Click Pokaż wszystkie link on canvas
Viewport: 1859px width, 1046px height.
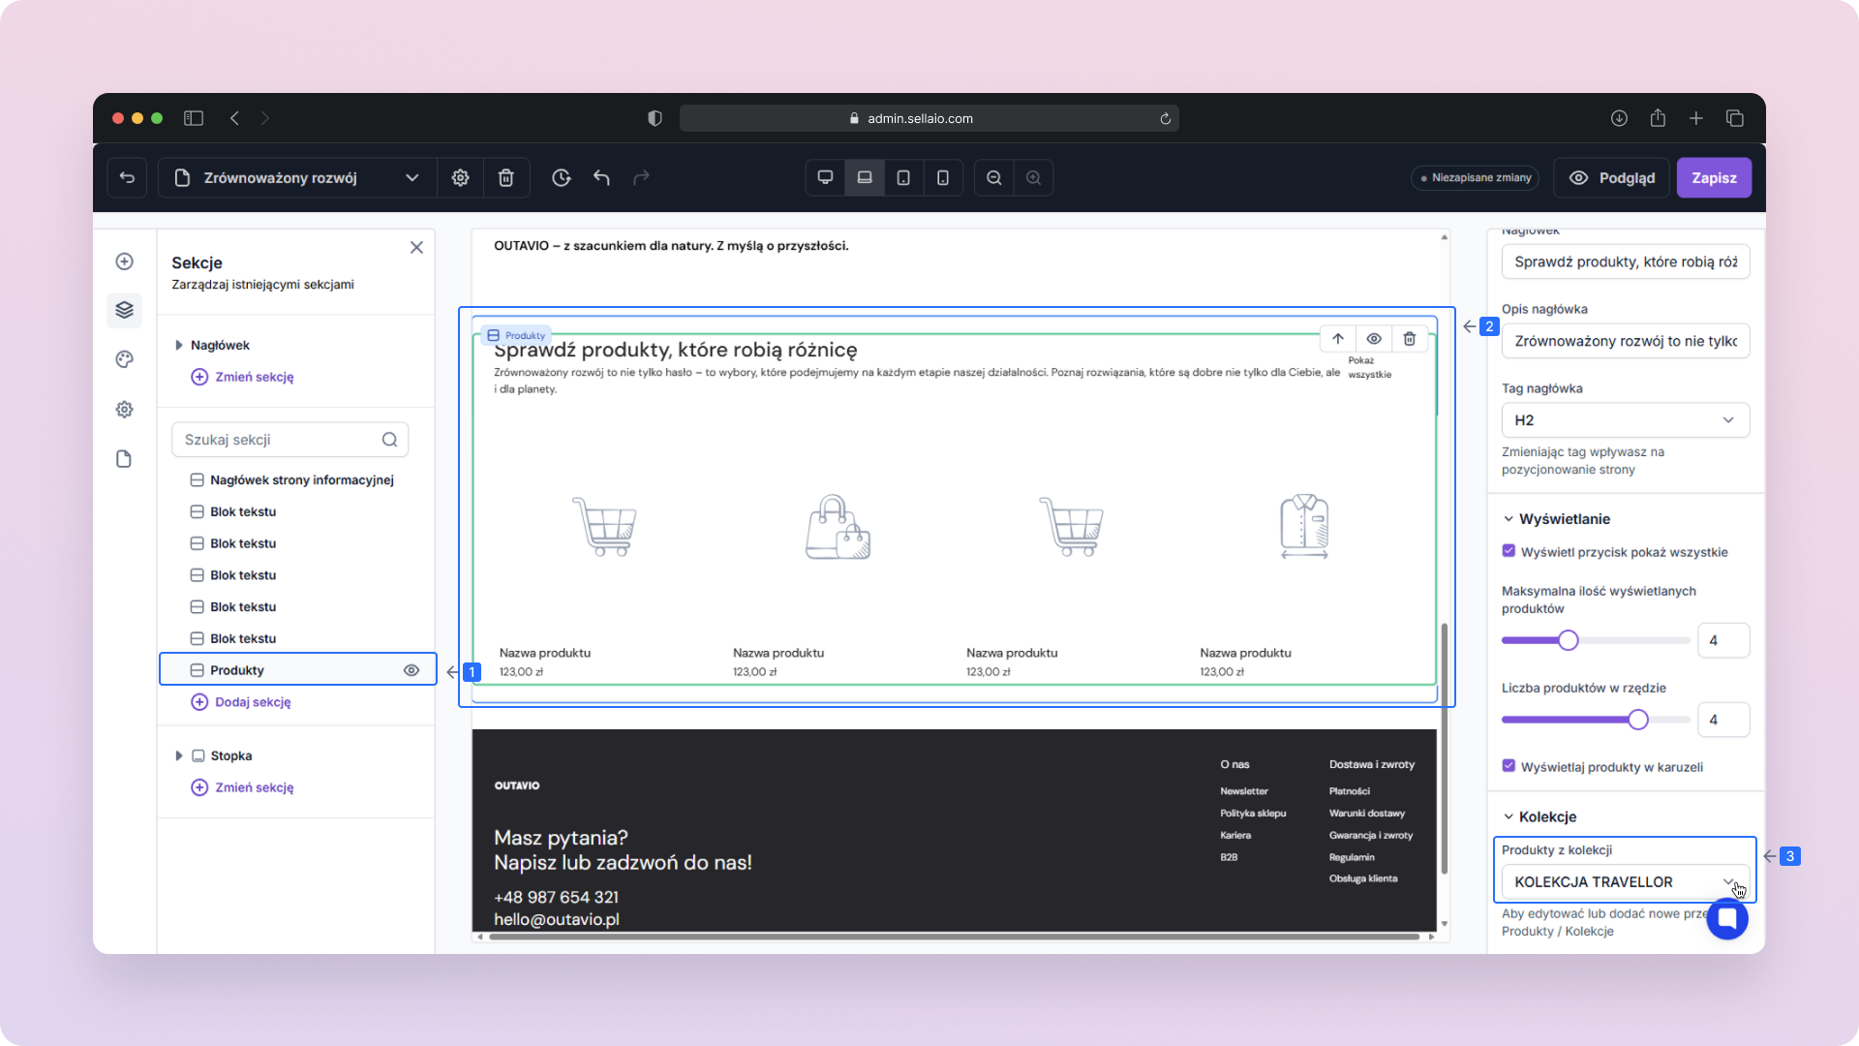[x=1369, y=367]
